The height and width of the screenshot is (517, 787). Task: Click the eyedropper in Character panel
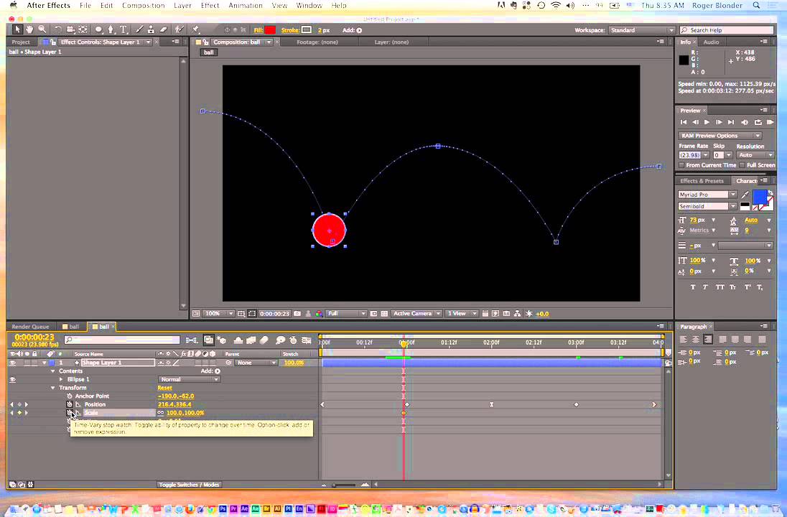(745, 195)
